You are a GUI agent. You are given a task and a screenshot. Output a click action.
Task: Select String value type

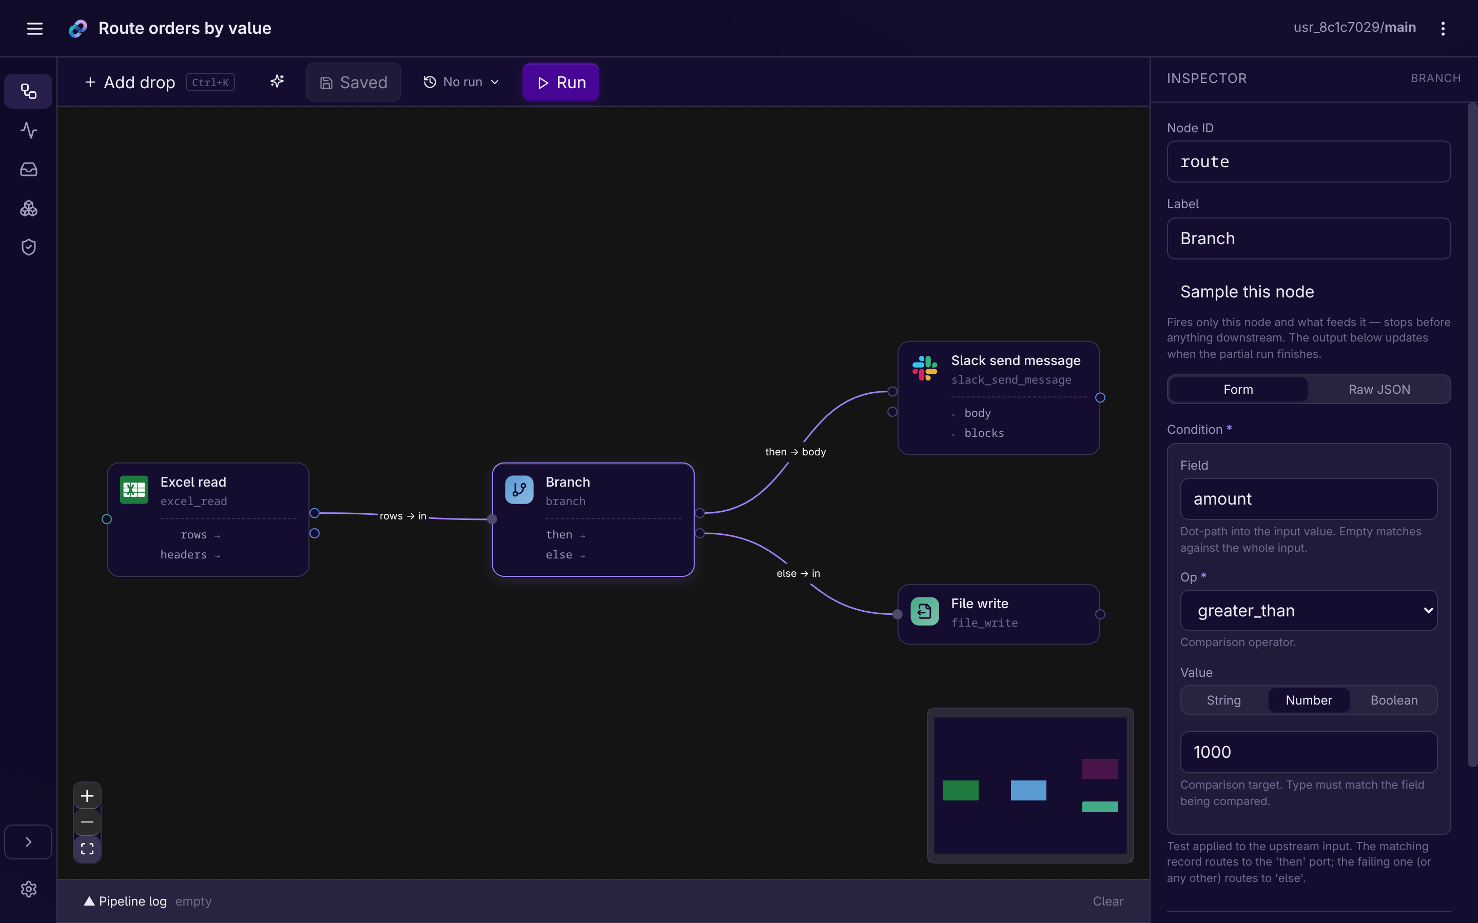[1223, 700]
